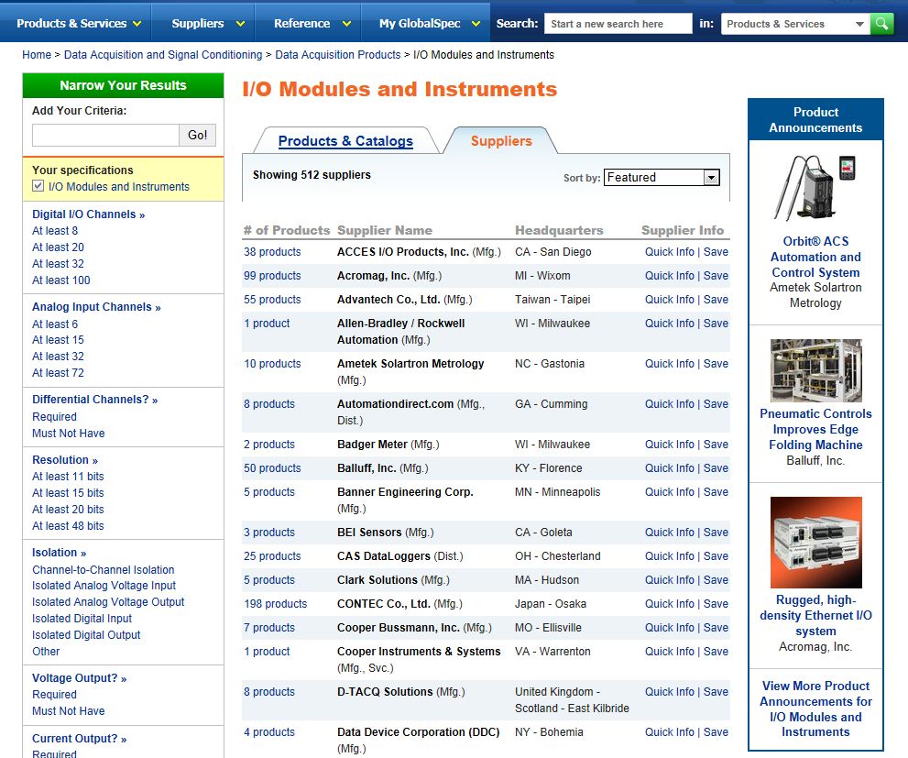The image size is (908, 758).
Task: Expand Isolation filter options
Action: pos(59,553)
